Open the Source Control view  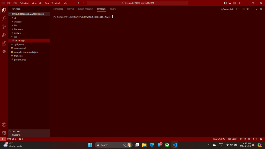[4, 27]
